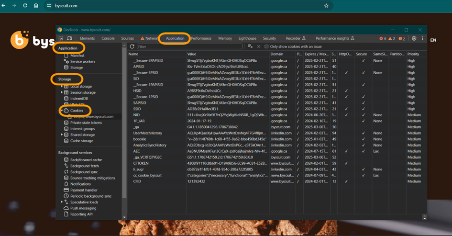Click the browser forward arrow
Screen dimensions: 452x236
coord(14,5)
